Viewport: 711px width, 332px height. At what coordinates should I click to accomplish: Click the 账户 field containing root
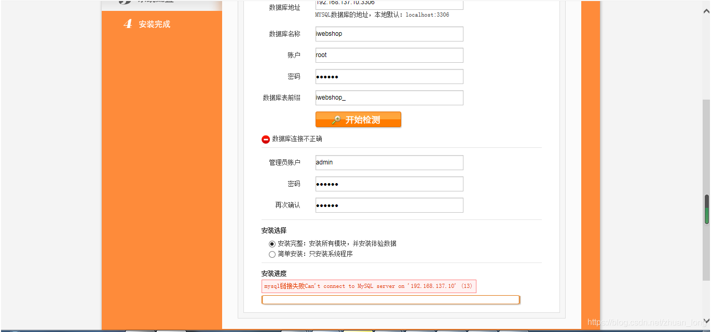tap(389, 55)
